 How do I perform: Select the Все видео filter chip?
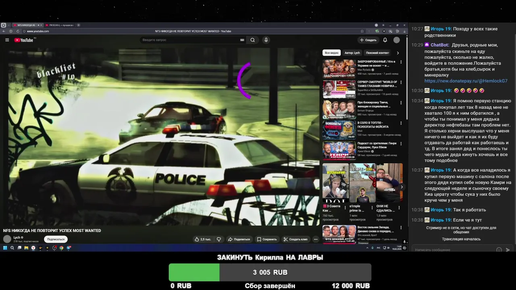pos(332,53)
